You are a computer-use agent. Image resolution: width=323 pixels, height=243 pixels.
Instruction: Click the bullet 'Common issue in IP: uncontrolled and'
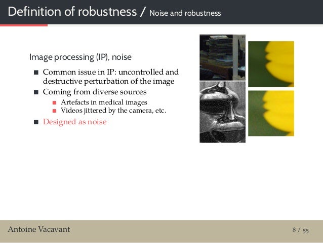(x=111, y=72)
